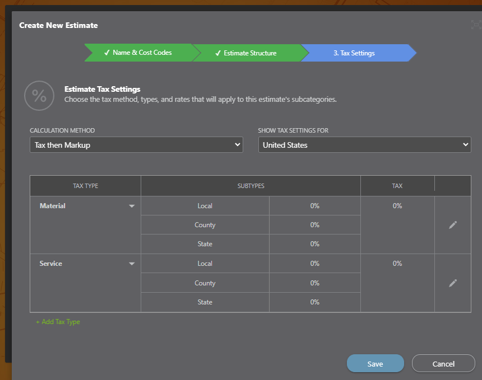Click the checkmark on Name & Cost Codes step
Viewport: 482px width, 380px height.
coord(106,52)
